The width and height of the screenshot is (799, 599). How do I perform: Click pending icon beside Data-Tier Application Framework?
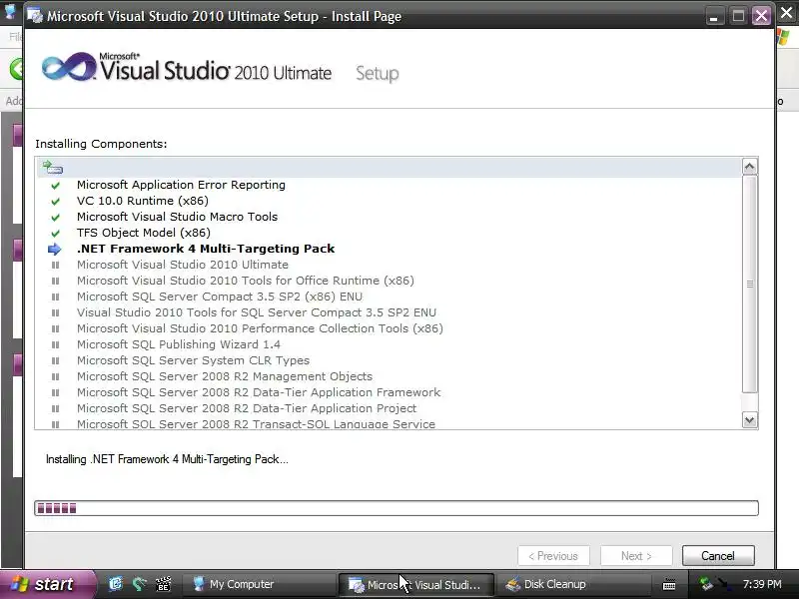pyautogui.click(x=56, y=392)
